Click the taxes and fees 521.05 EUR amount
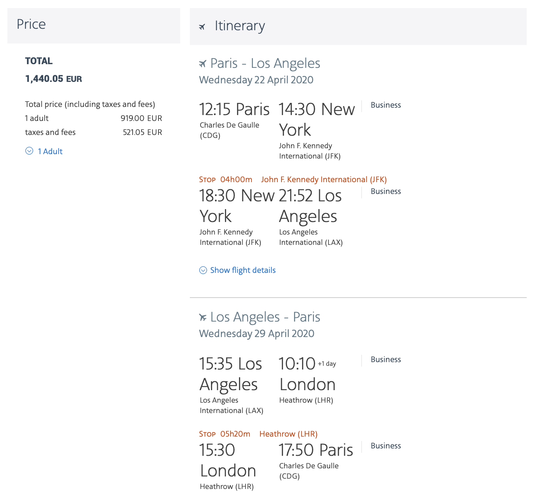 [x=142, y=132]
